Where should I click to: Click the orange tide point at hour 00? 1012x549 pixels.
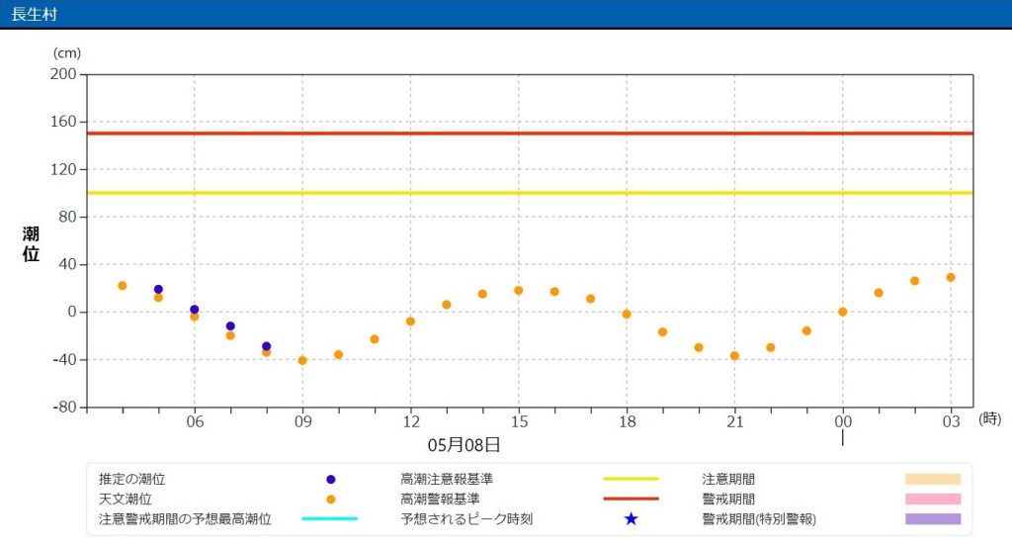(842, 312)
